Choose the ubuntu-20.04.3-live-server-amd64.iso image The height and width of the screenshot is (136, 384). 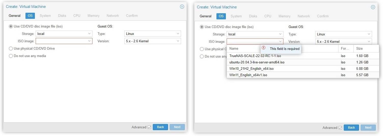pyautogui.click(x=257, y=62)
